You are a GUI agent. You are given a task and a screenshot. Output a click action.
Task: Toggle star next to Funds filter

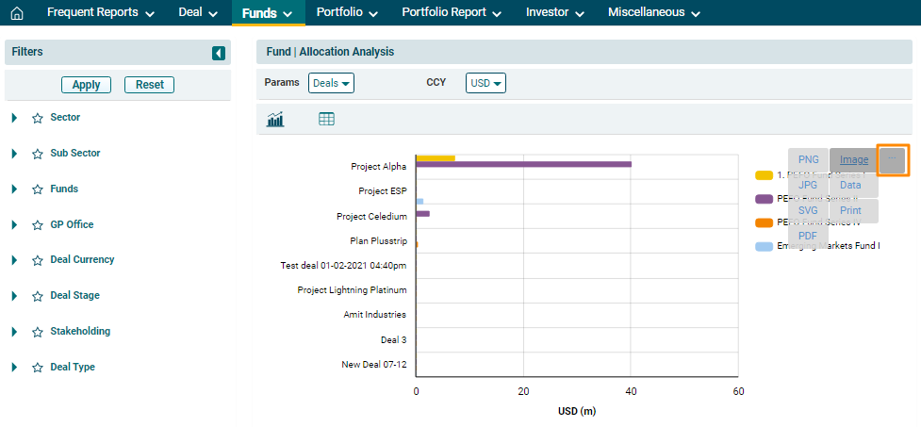pyautogui.click(x=38, y=189)
